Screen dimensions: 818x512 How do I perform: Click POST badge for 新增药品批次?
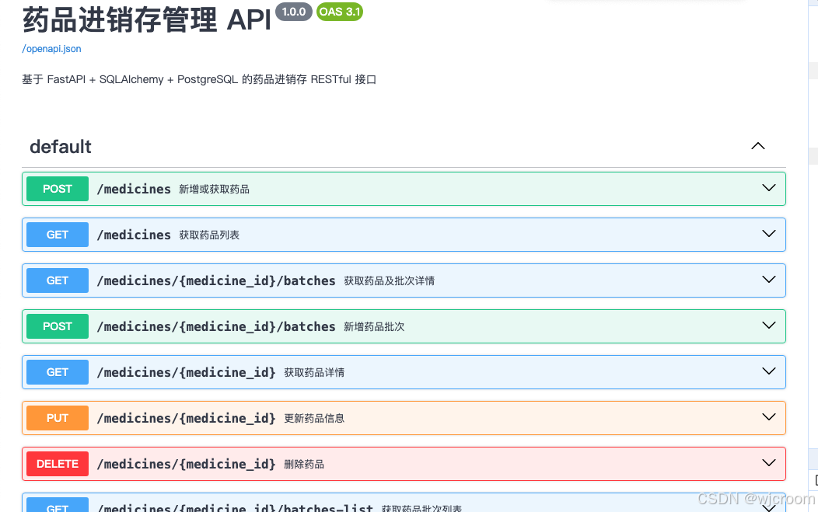tap(58, 326)
